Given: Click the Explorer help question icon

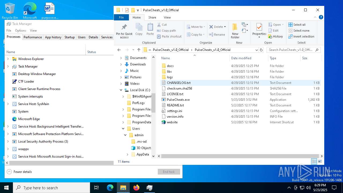Looking at the screenshot, I should click(x=321, y=17).
